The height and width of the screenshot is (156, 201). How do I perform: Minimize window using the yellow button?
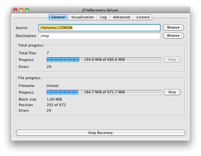pos(21,10)
